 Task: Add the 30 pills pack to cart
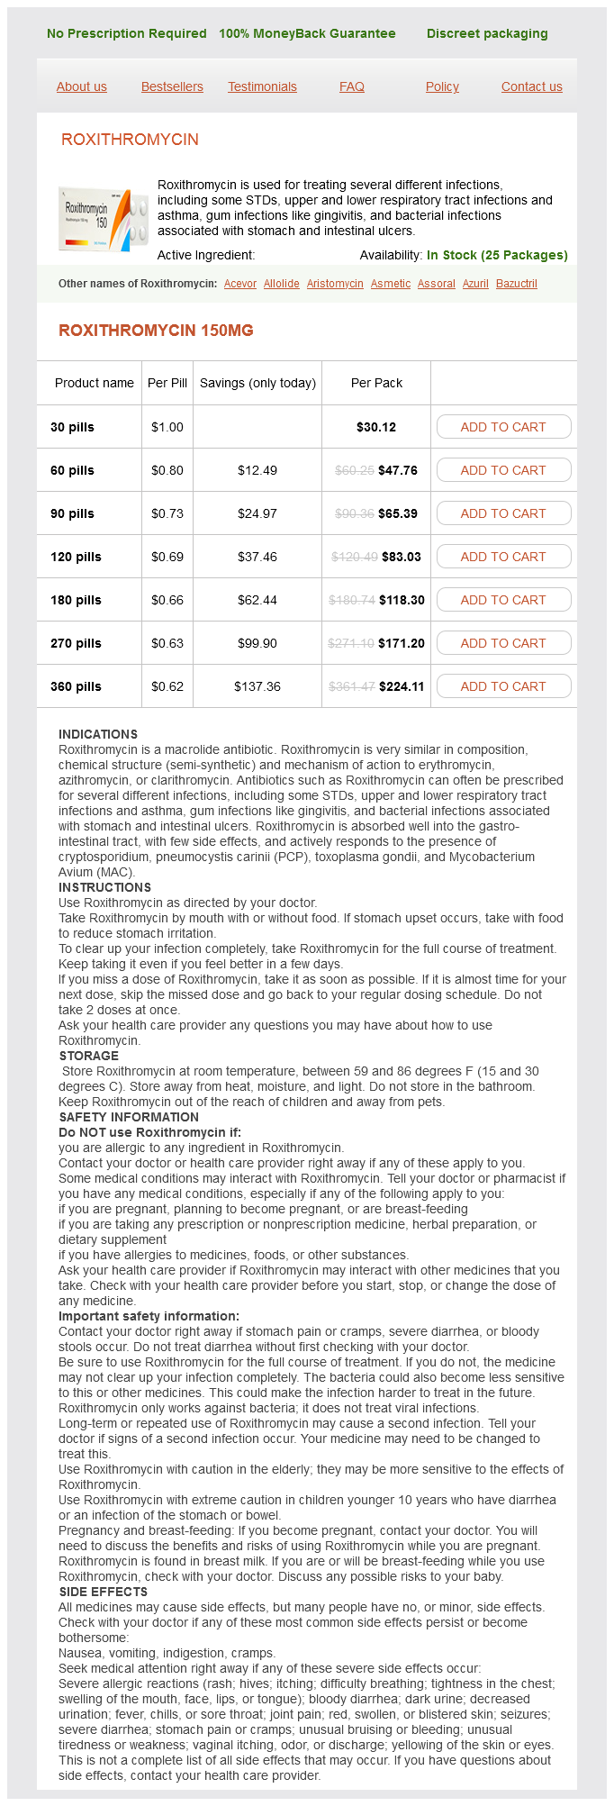(503, 427)
